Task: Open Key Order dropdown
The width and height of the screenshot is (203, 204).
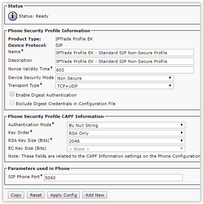Action: 126,133
